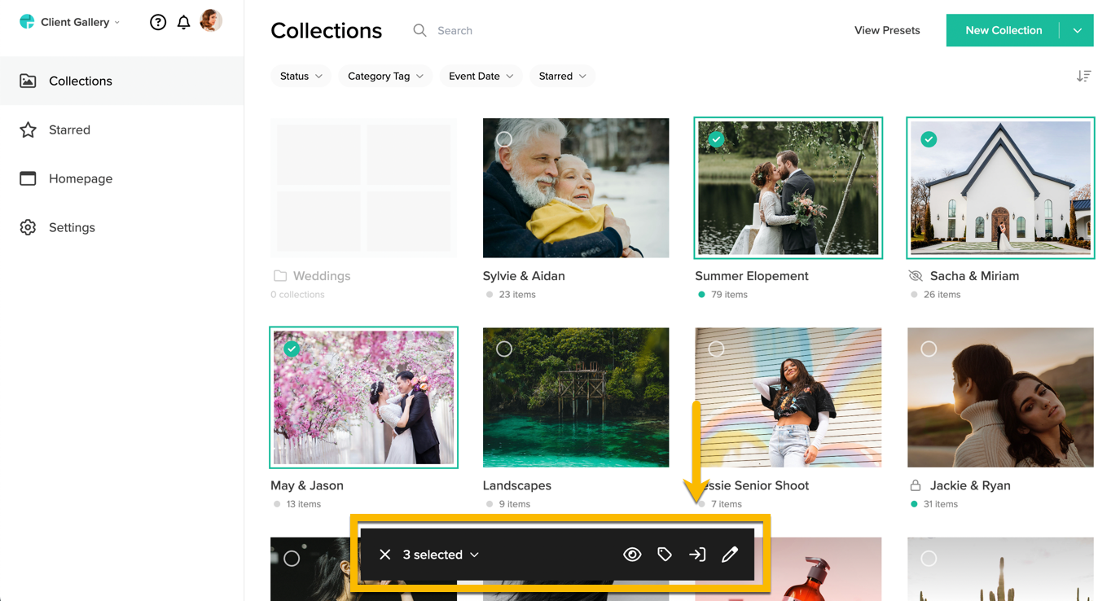Click the Collections page heading
1120x601 pixels.
coord(326,30)
